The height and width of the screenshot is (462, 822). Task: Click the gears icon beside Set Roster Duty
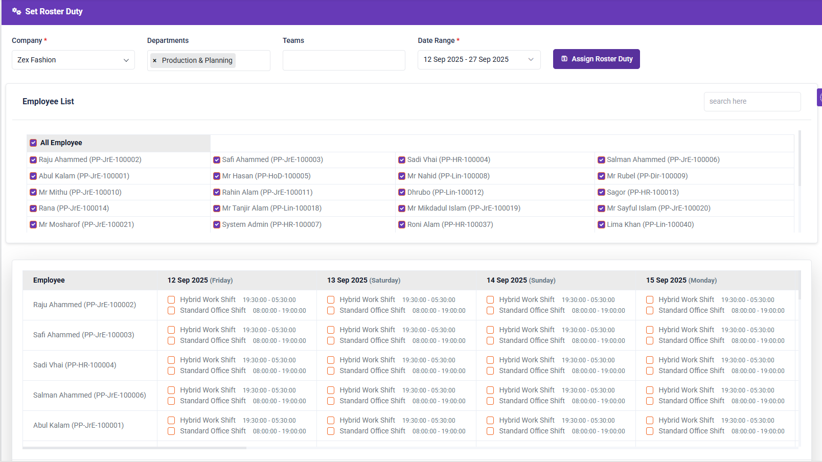point(16,11)
